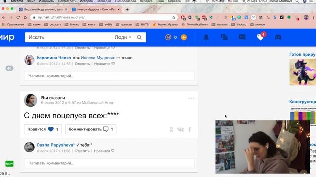Image resolution: width=316 pixels, height=177 pixels.
Task: Open the notifications bell icon
Action: coord(206,37)
